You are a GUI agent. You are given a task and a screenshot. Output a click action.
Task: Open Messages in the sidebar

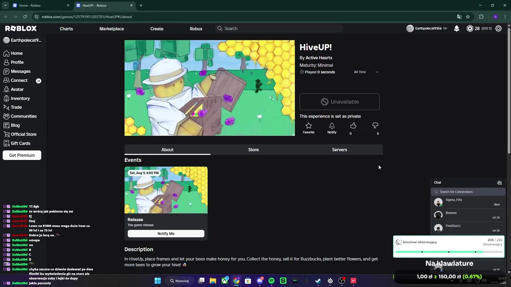20,71
